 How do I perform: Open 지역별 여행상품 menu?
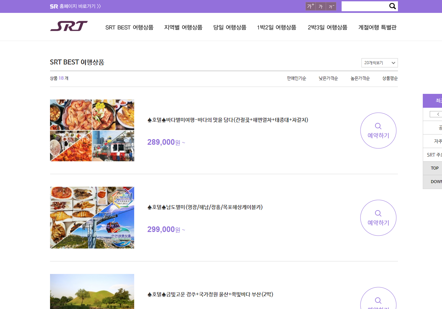(183, 27)
